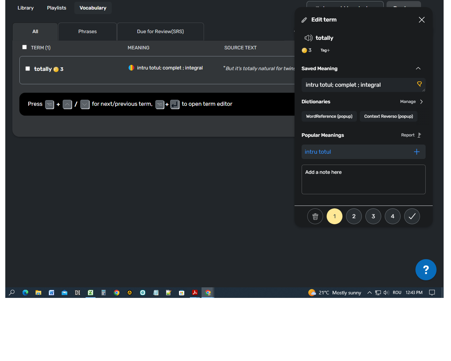This screenshot has width=451, height=361.
Task: Mark term as known with checkmark
Action: pos(412,216)
